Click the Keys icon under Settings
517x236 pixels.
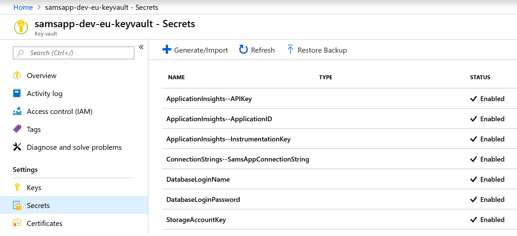tap(17, 187)
